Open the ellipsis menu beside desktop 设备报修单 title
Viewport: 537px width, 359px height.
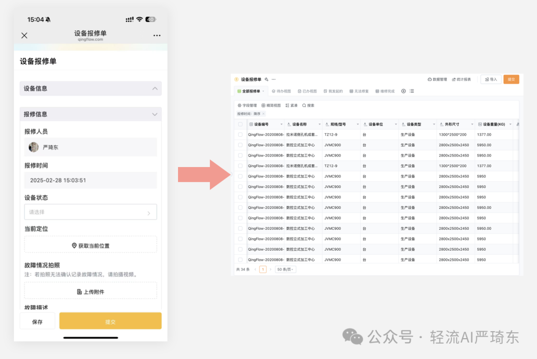tap(273, 80)
